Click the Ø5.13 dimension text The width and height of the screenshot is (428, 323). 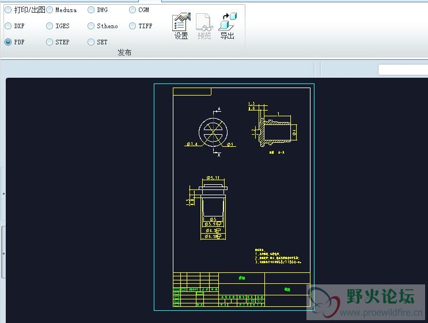click(213, 177)
